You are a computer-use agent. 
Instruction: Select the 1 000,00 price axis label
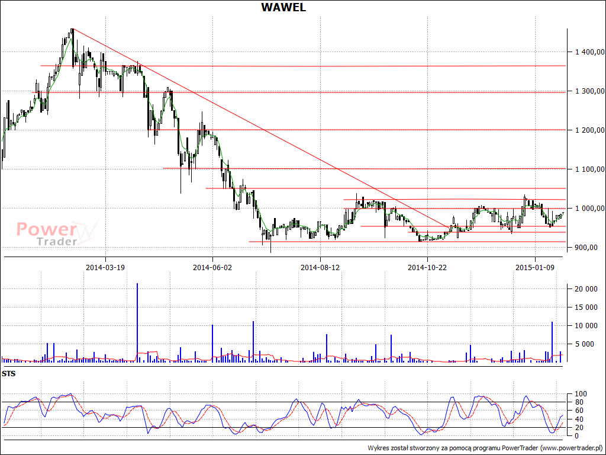tap(589, 208)
